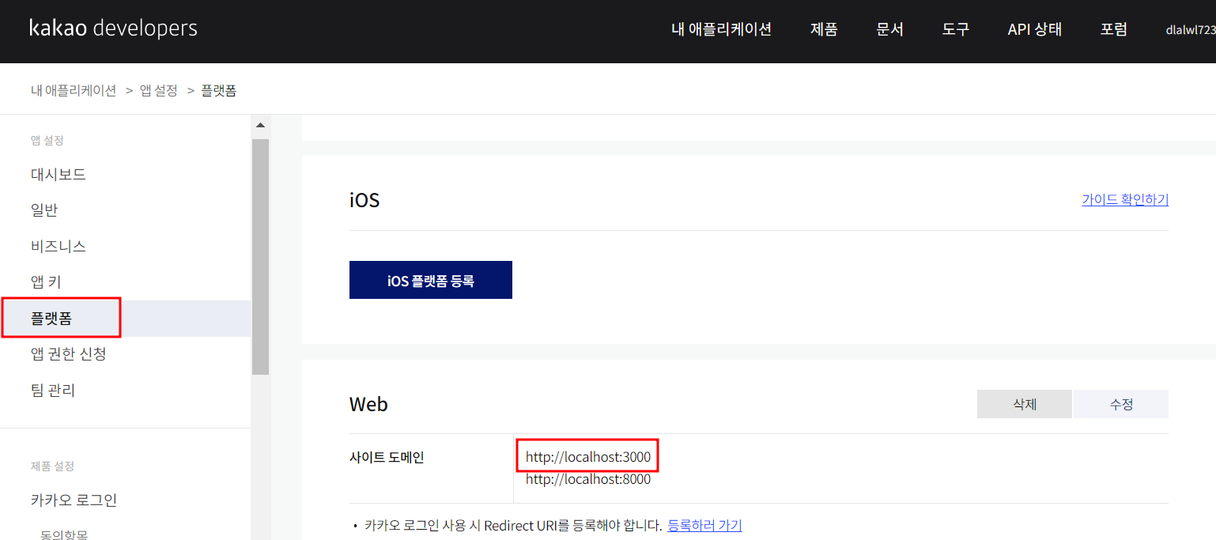Click the 사이트 도메인 label
Screen dimensions: 1216x540
[x=387, y=457]
